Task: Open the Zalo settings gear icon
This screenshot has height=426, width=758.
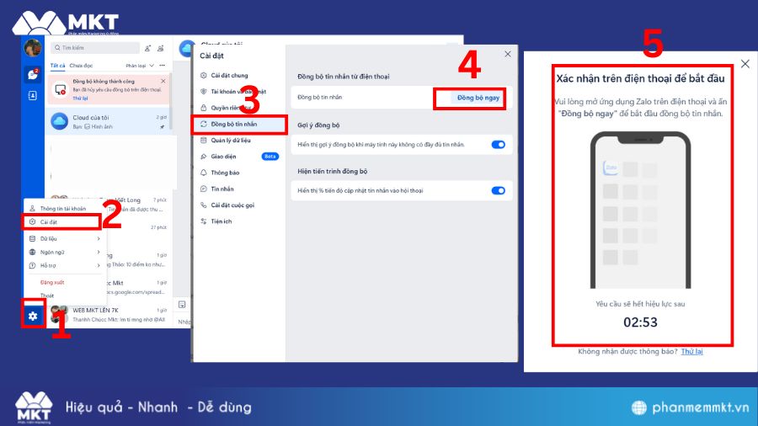Action: coord(33,316)
